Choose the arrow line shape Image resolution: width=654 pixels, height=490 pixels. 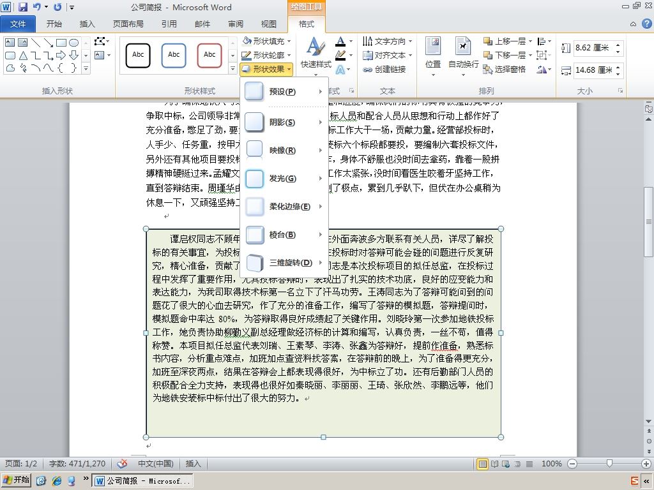49,43
